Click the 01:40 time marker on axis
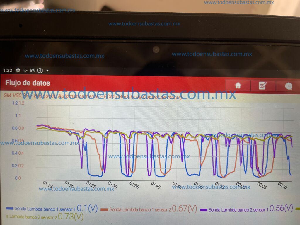300x225 pixels. pos(156,185)
